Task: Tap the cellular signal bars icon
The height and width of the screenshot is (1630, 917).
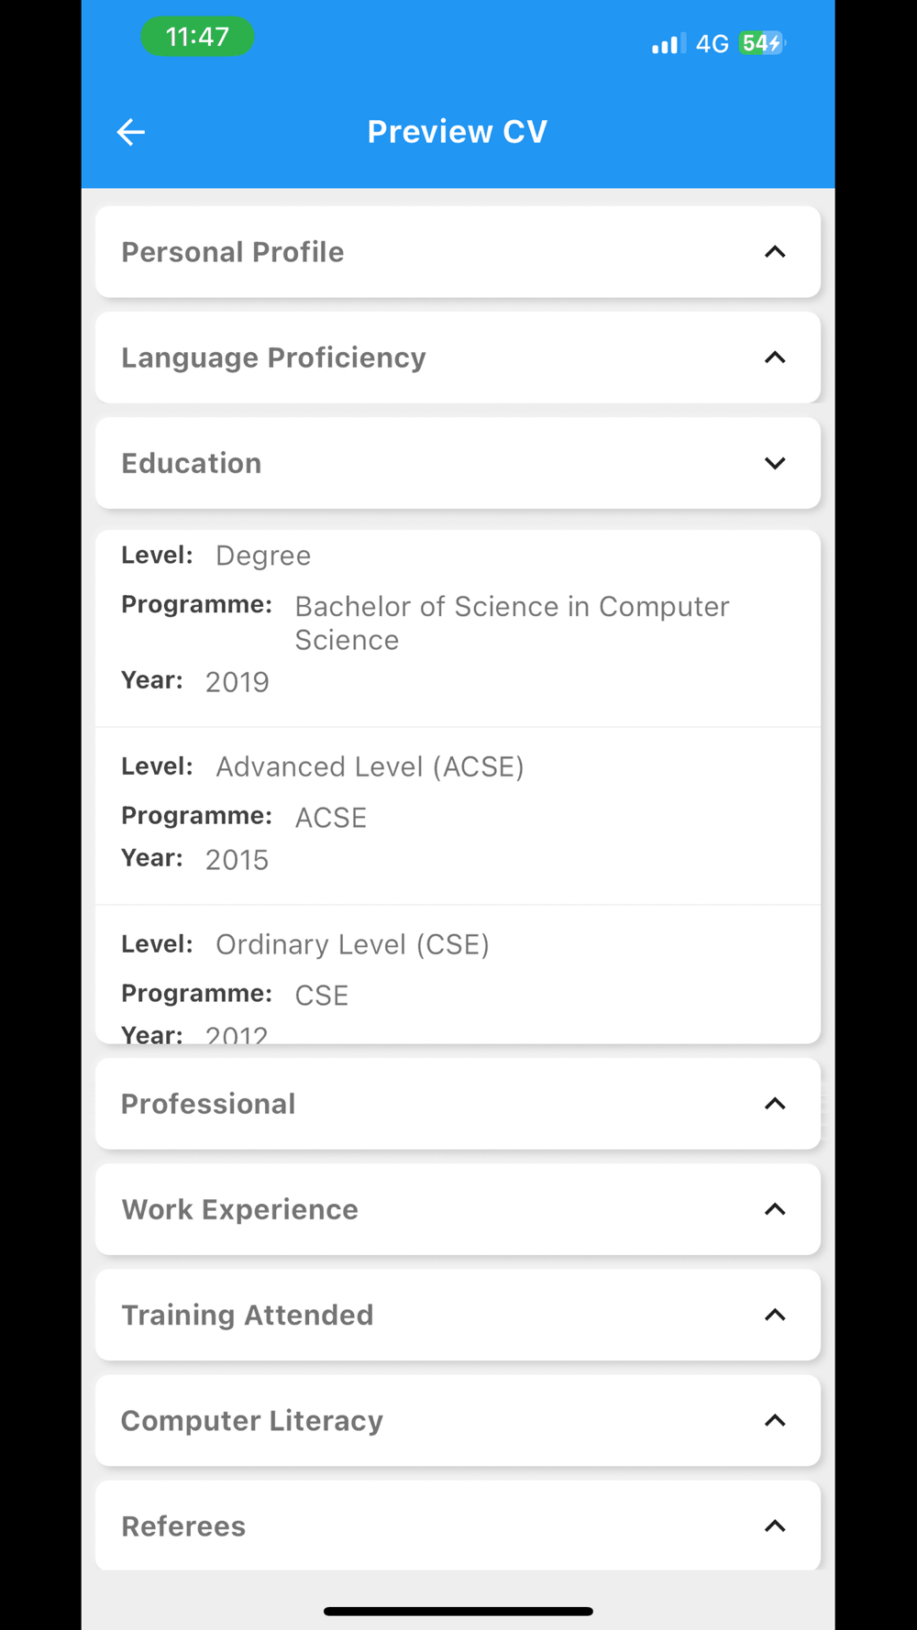Action: (x=668, y=43)
